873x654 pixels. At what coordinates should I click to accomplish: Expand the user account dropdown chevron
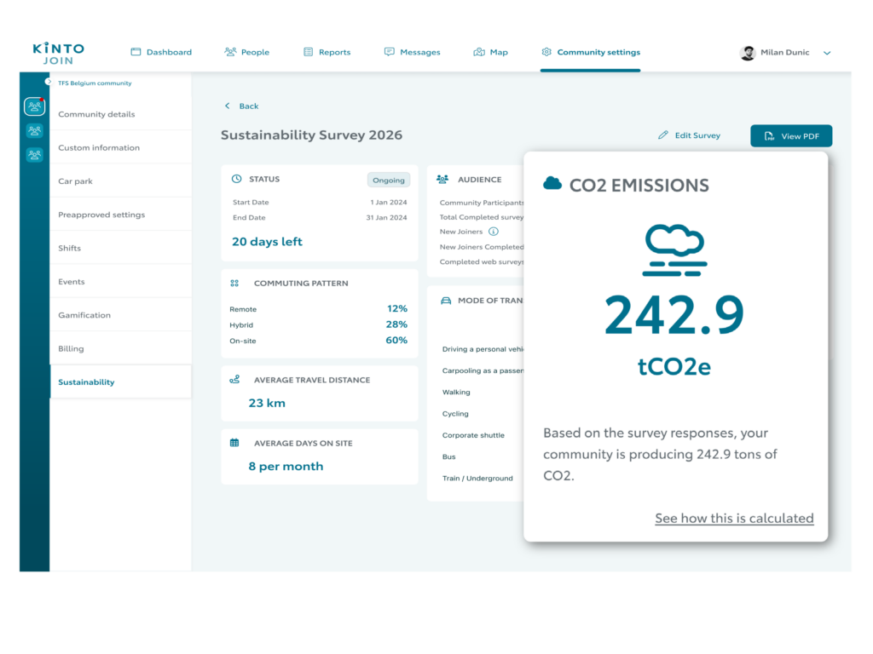(826, 53)
